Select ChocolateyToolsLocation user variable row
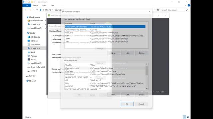The image size is (213, 119). [105, 30]
